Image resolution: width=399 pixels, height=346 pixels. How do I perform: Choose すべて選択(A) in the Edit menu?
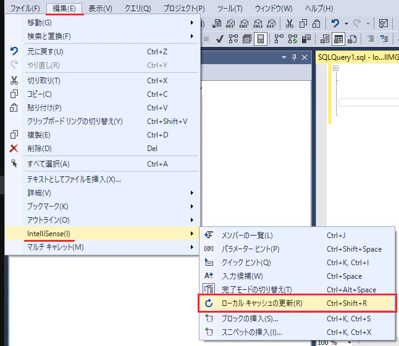(102, 164)
